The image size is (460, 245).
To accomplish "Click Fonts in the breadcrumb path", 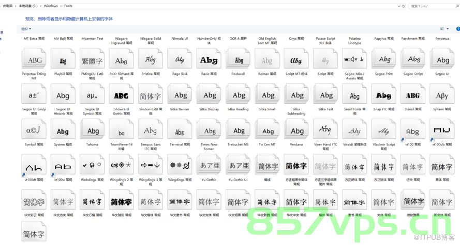I will coord(68,6).
